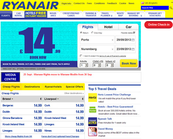This screenshot has width=173, height=139.
Task: Open the departure date calendar icon
Action: [x=133, y=40]
